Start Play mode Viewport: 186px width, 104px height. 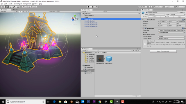(89, 7)
